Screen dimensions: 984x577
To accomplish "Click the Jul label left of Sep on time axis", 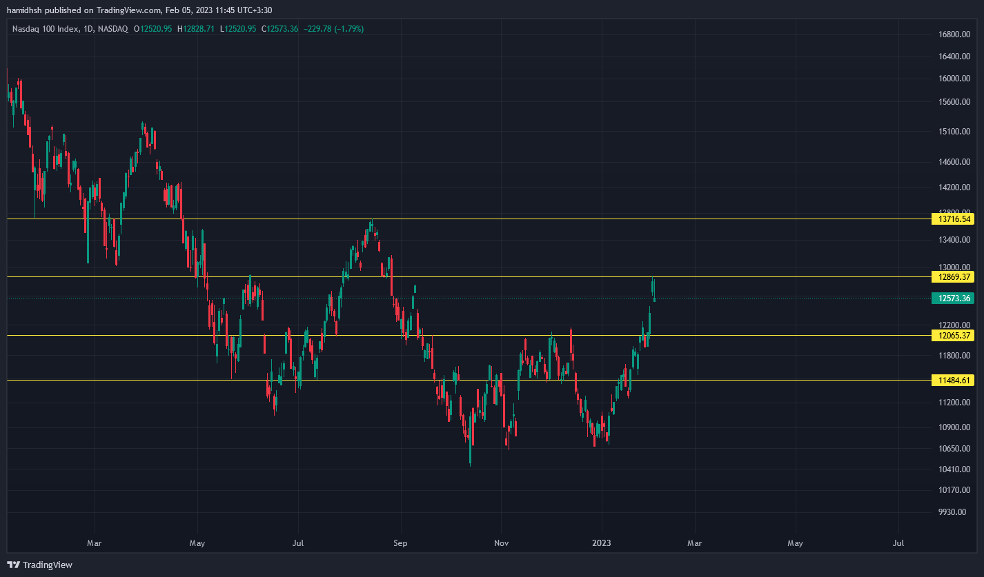I will [298, 543].
